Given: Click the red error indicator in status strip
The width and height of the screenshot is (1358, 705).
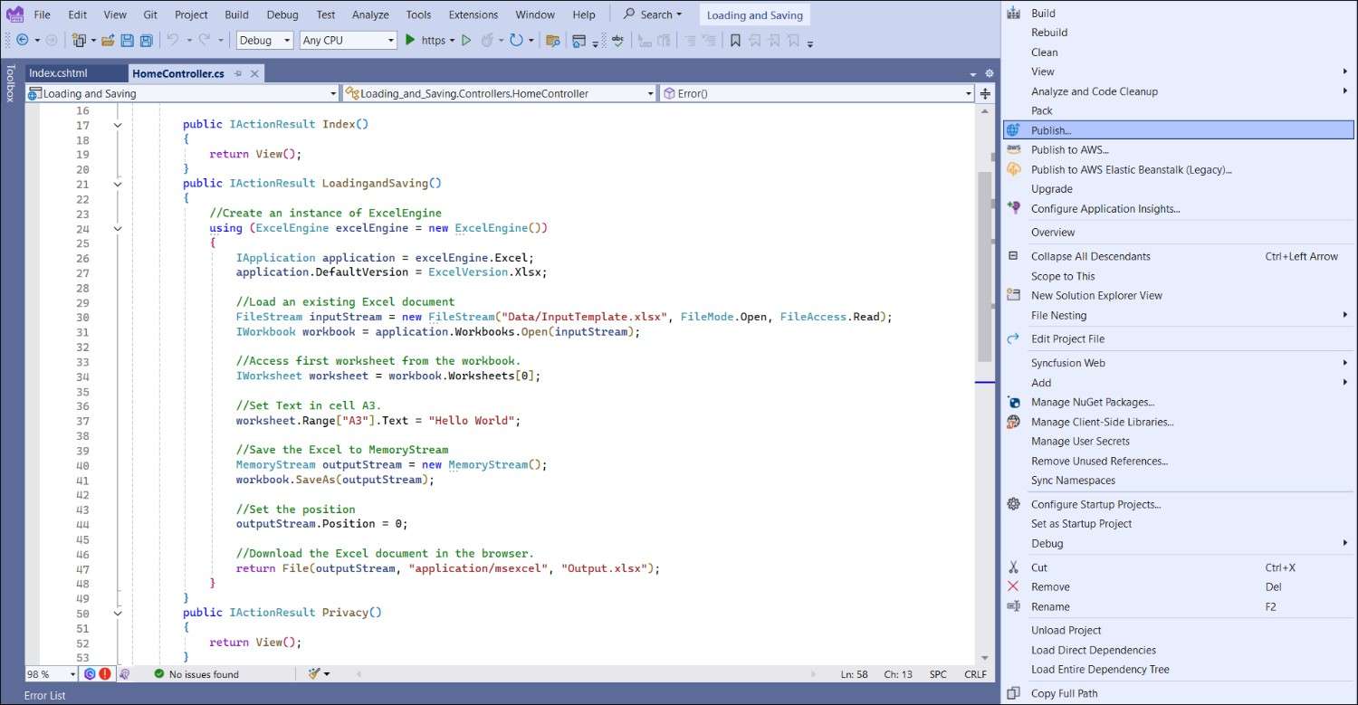Looking at the screenshot, I should tap(105, 673).
